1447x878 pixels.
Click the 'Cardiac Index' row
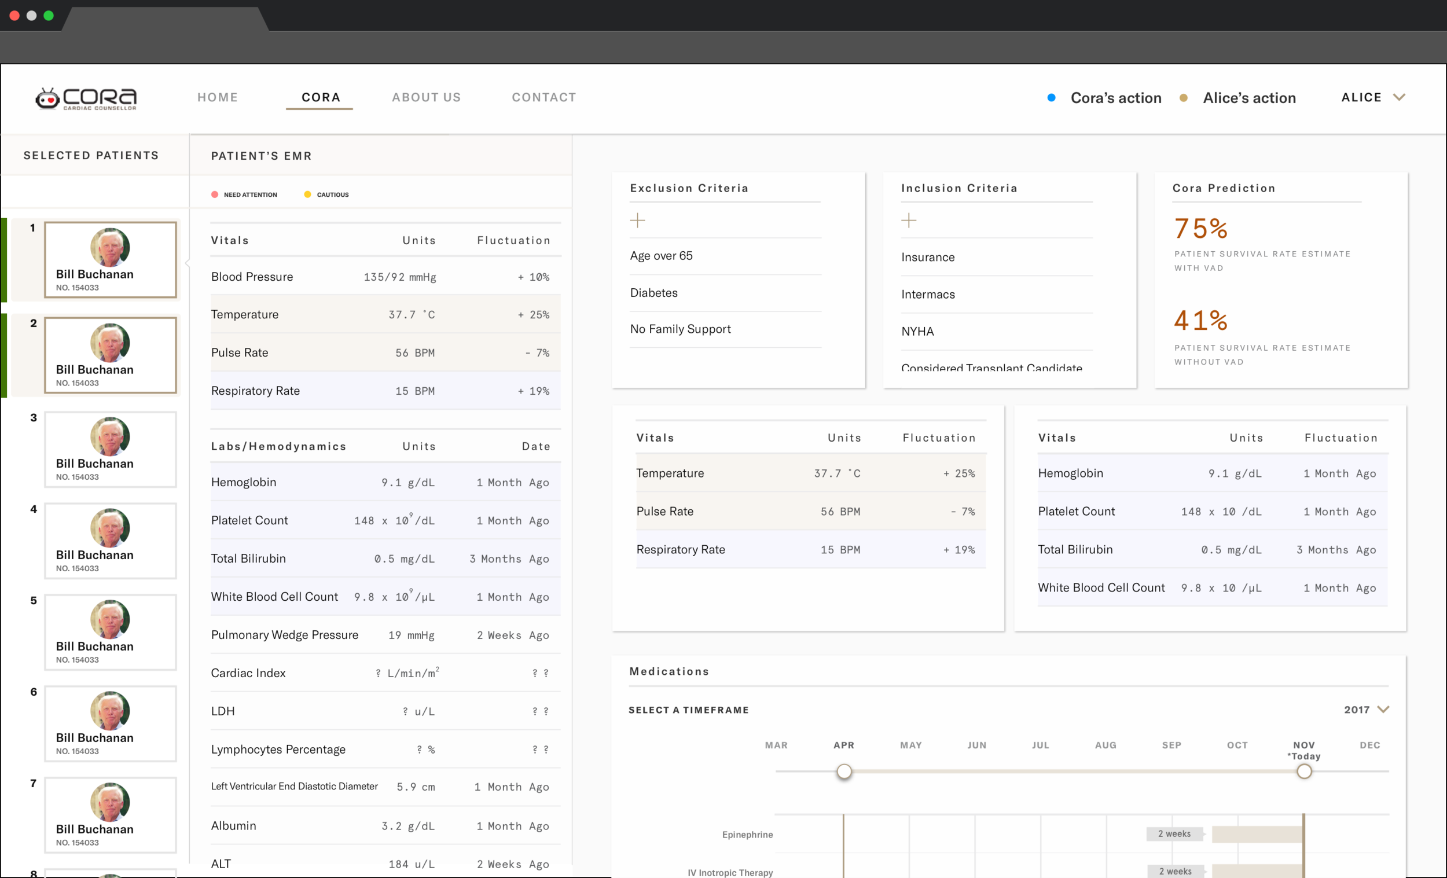tap(385, 673)
